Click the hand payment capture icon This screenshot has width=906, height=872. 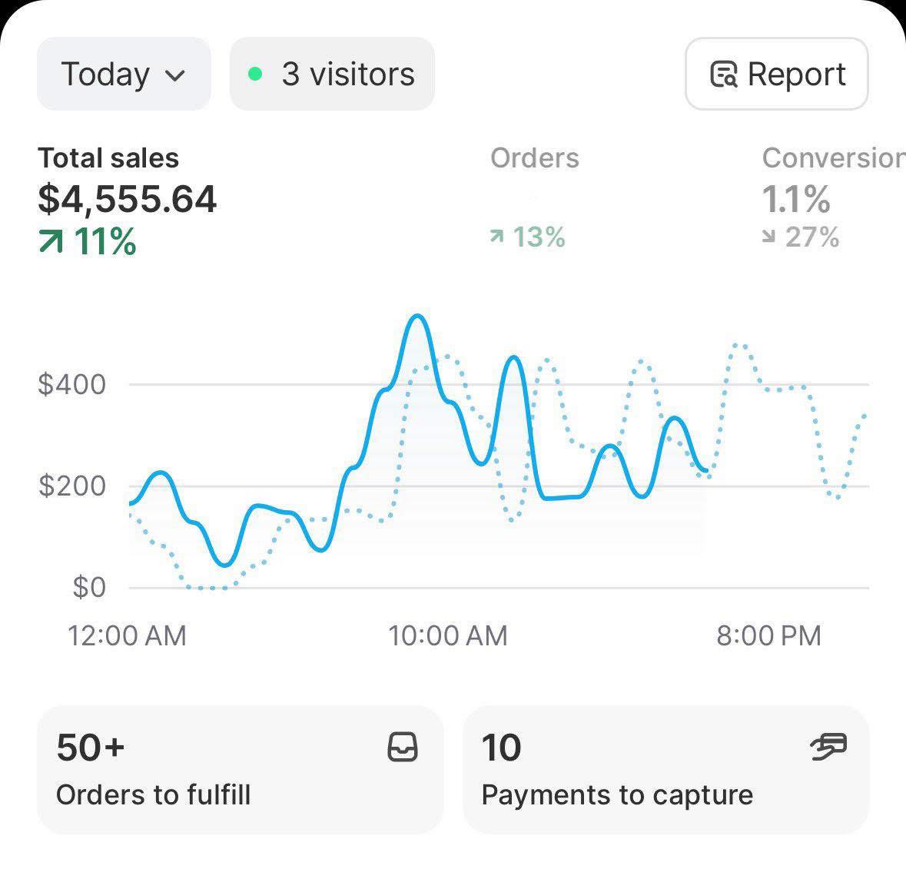pyautogui.click(x=828, y=746)
